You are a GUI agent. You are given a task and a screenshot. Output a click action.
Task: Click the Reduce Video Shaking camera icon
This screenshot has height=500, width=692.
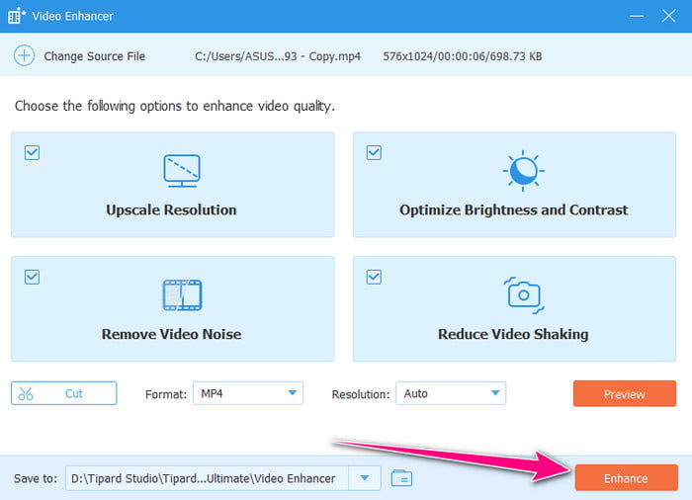[523, 294]
